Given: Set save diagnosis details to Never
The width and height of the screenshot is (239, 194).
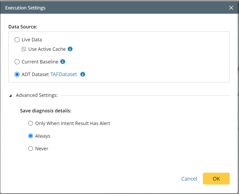Looking at the screenshot, I should click(x=31, y=149).
